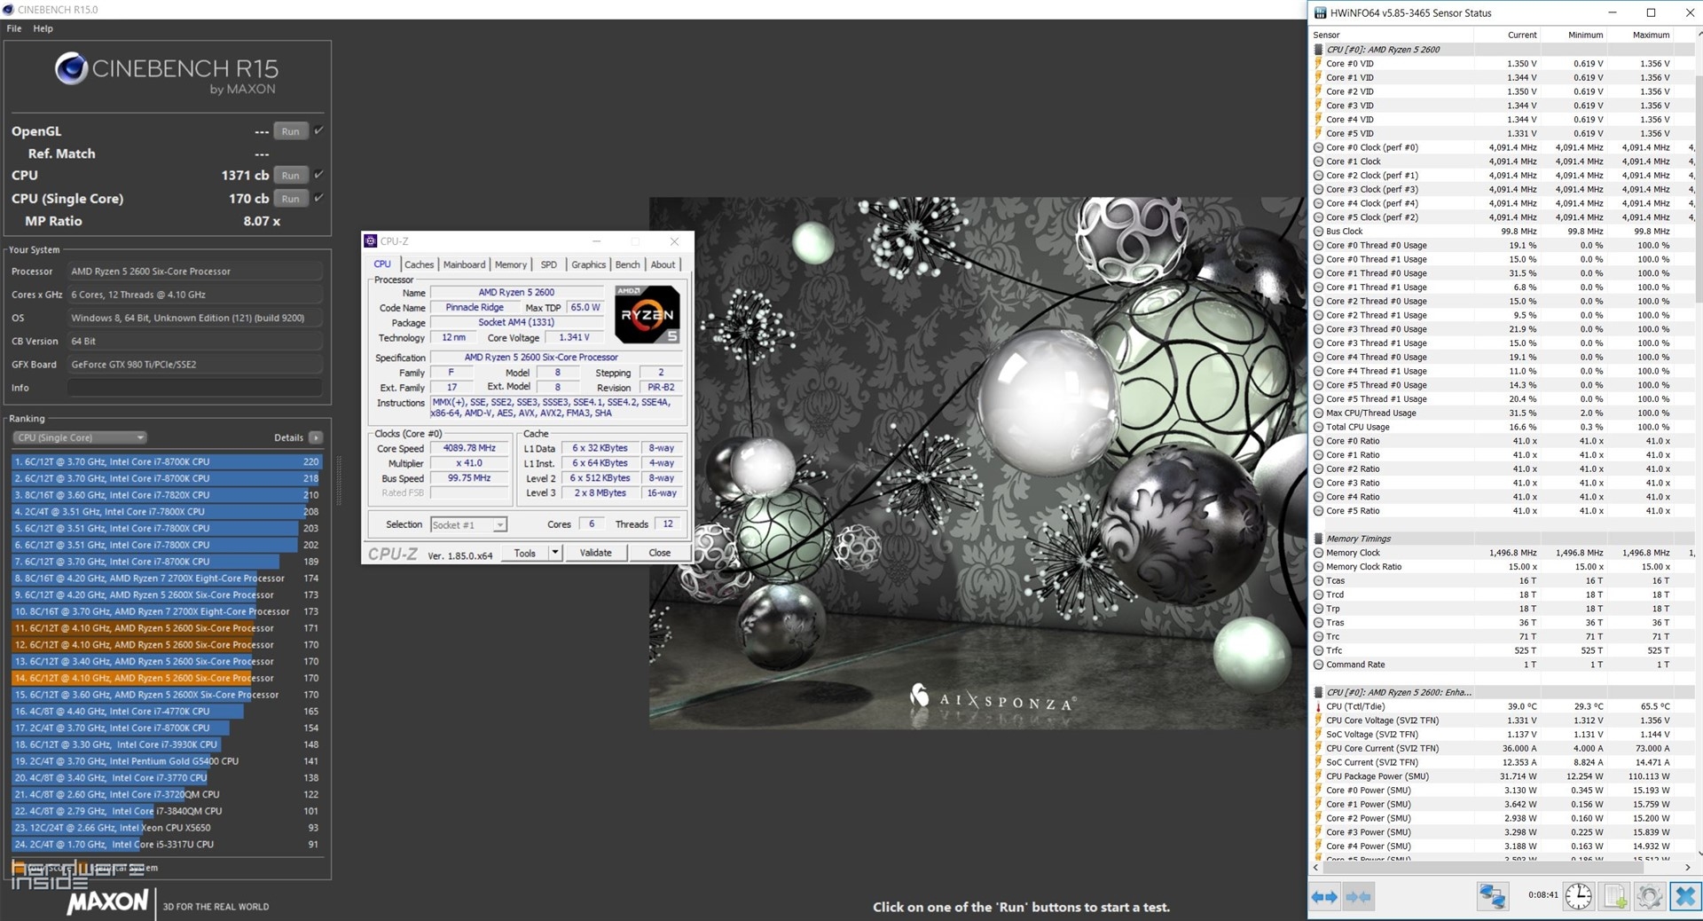
Task: Click the Memory Timings section header icon
Action: tap(1318, 539)
